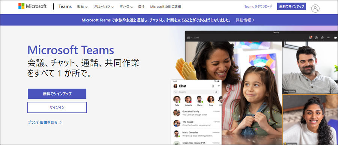Click the chat bubble icon in meeting toolbar
The width and height of the screenshot is (338, 145).
[316, 37]
